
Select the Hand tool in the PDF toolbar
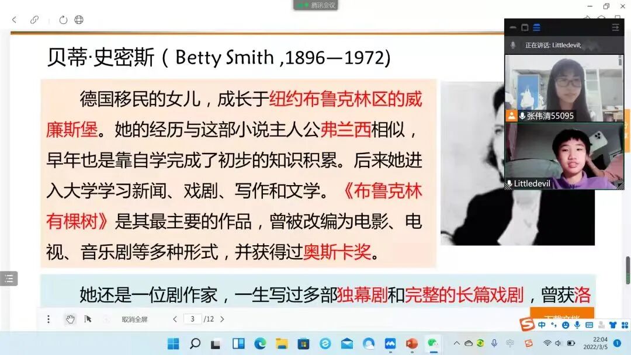point(71,319)
